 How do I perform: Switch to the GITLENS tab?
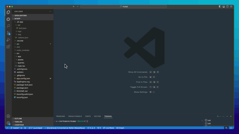97,116
